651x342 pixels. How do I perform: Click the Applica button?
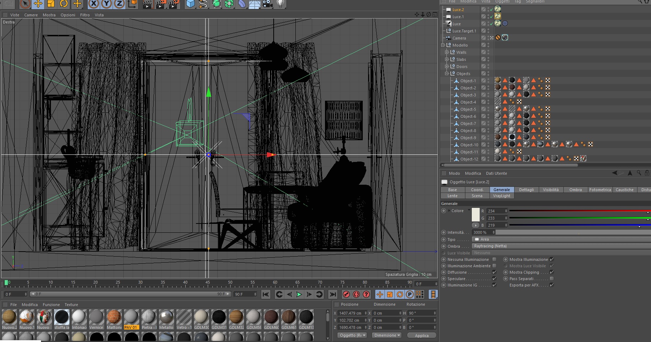coord(422,335)
